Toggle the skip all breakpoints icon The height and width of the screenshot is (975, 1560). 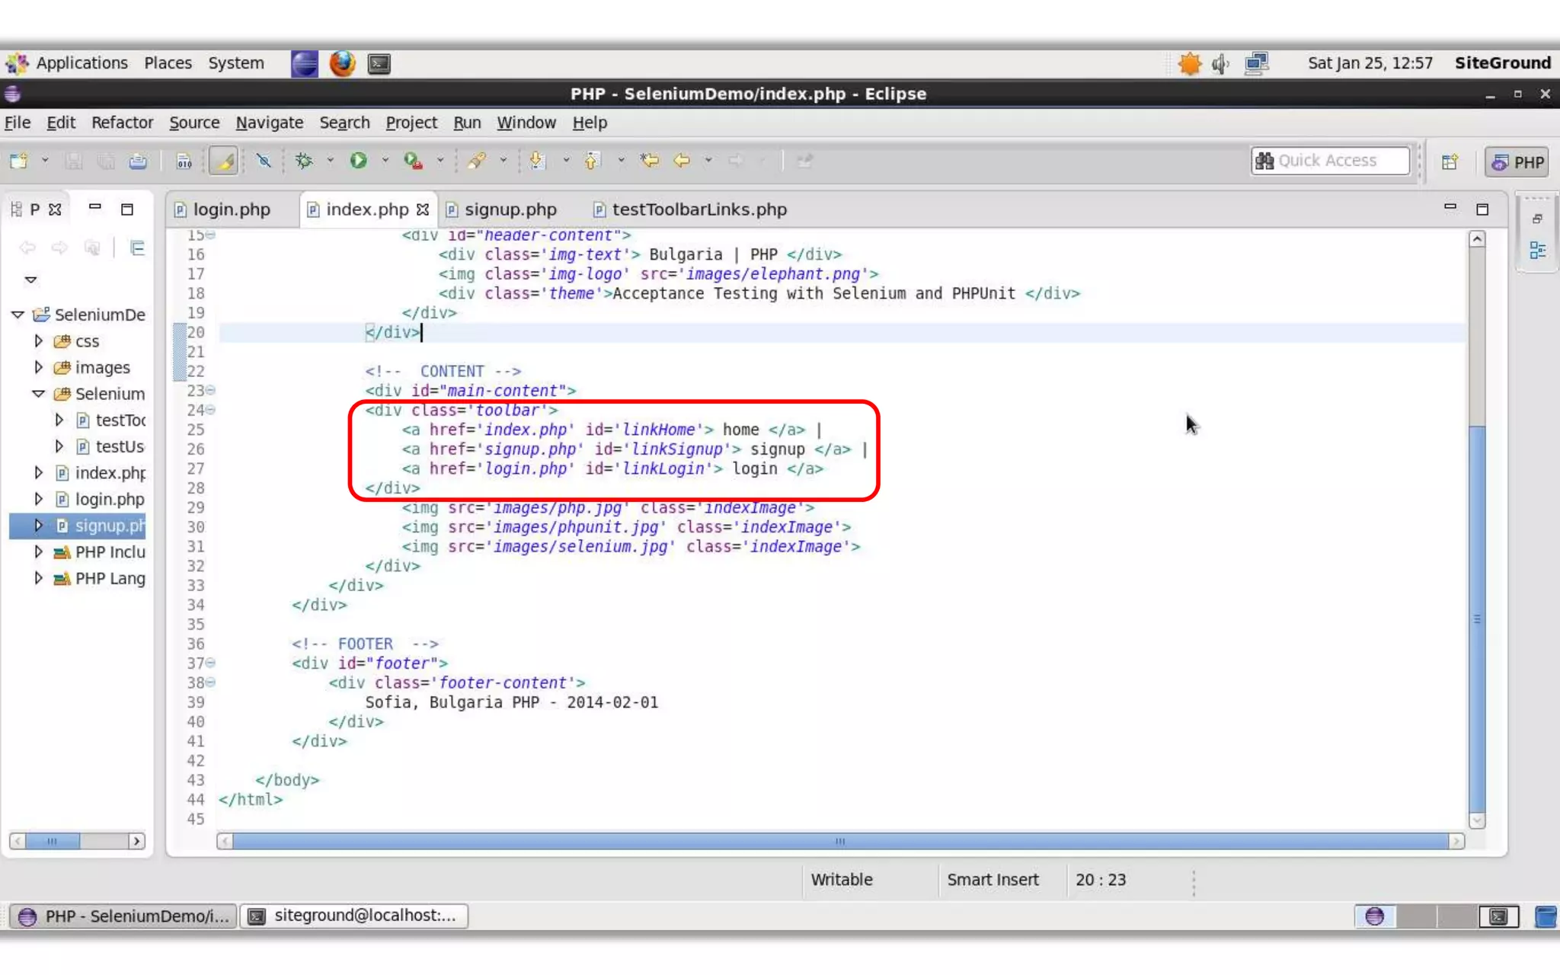[264, 161]
